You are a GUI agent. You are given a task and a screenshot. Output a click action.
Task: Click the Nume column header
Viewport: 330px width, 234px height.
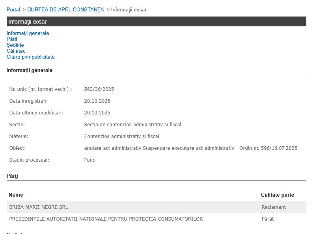(16, 195)
